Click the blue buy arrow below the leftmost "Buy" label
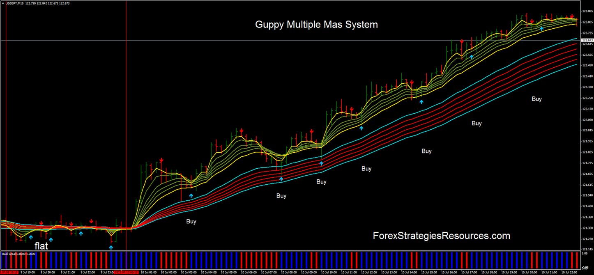594x275 pixels. tap(191, 195)
